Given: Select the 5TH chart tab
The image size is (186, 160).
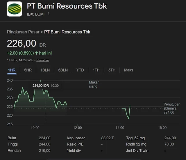Looking at the screenshot, I should [x=112, y=70].
